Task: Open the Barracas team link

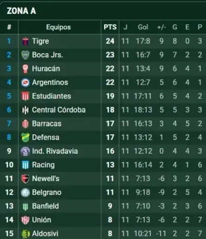Action: (47, 124)
